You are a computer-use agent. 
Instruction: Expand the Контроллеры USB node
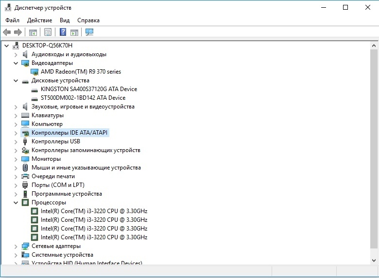pos(16,141)
